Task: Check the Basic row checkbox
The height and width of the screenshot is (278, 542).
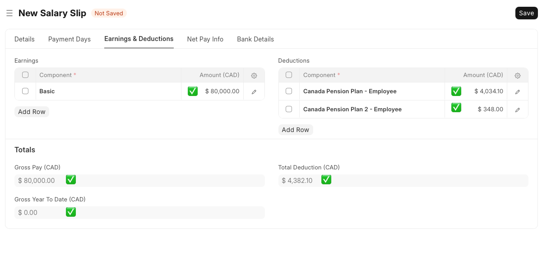Action: click(x=25, y=91)
